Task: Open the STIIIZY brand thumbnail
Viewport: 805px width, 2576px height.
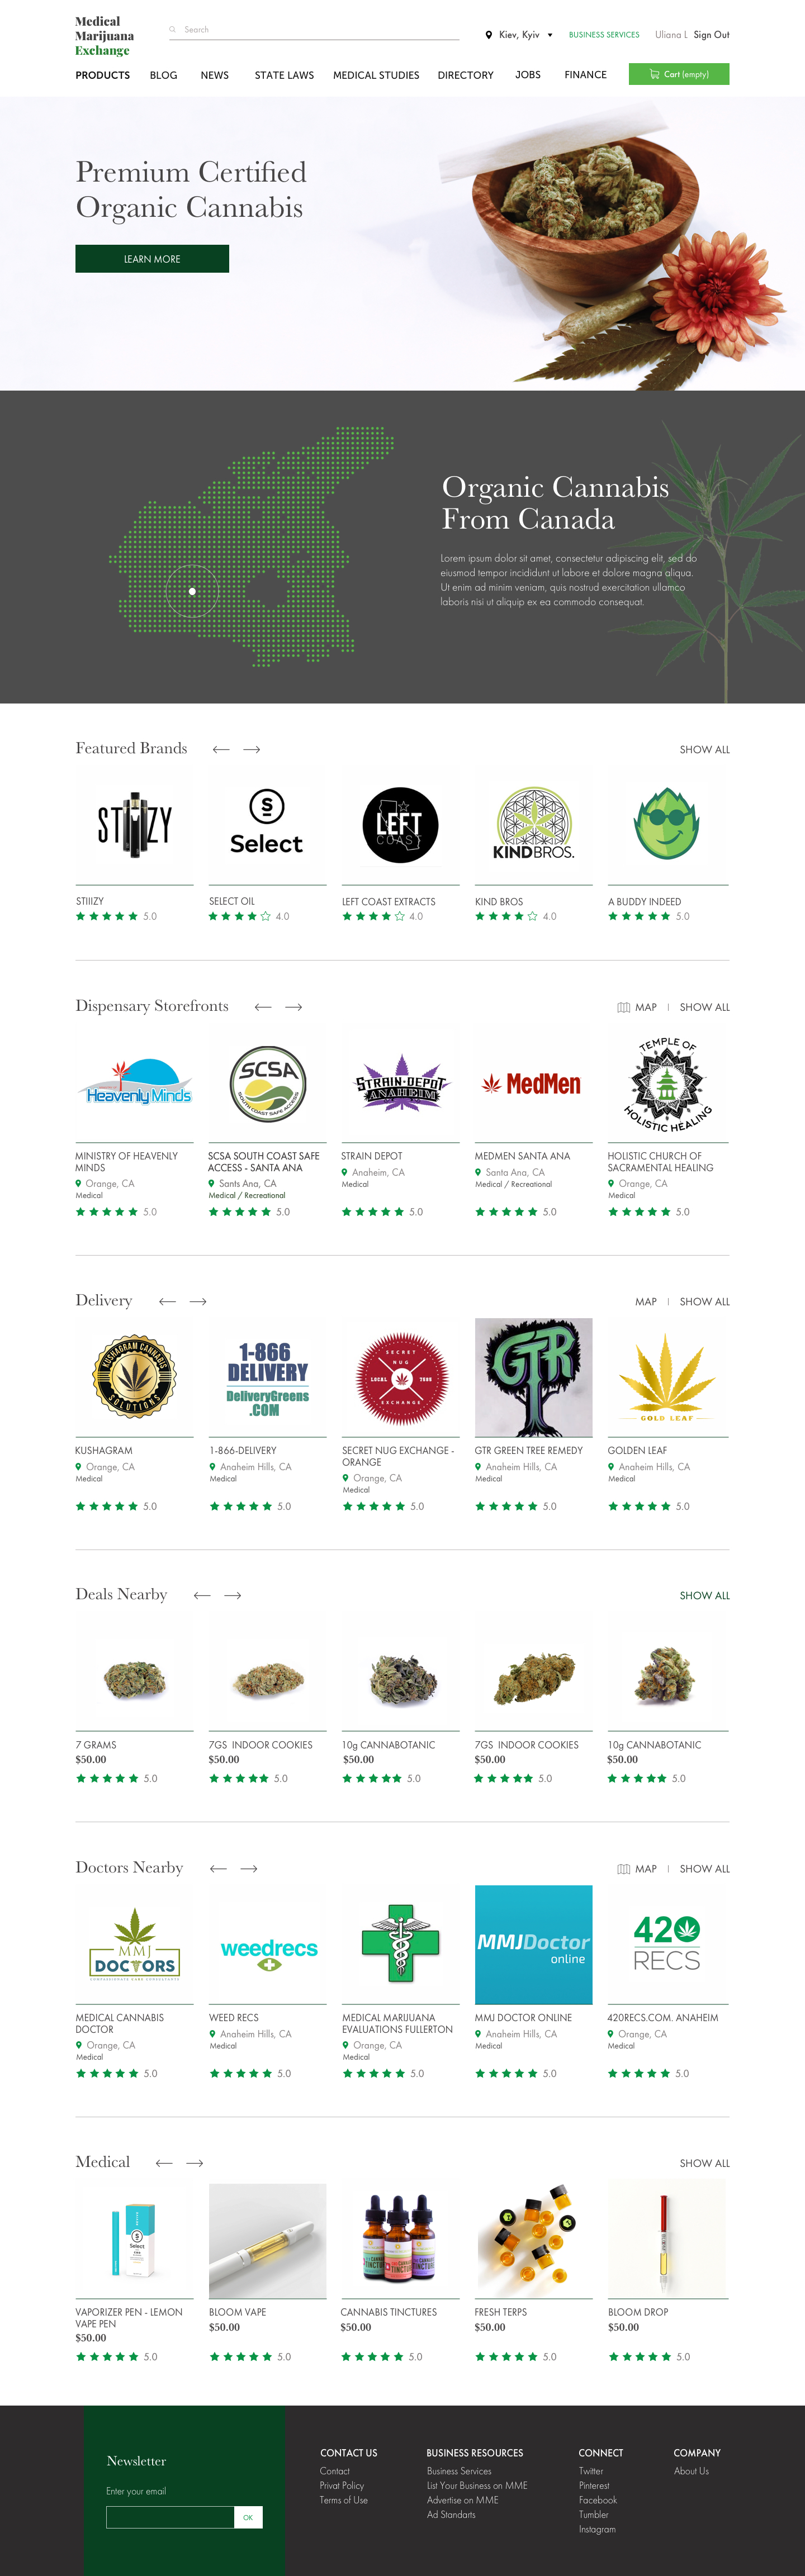Action: pyautogui.click(x=135, y=825)
